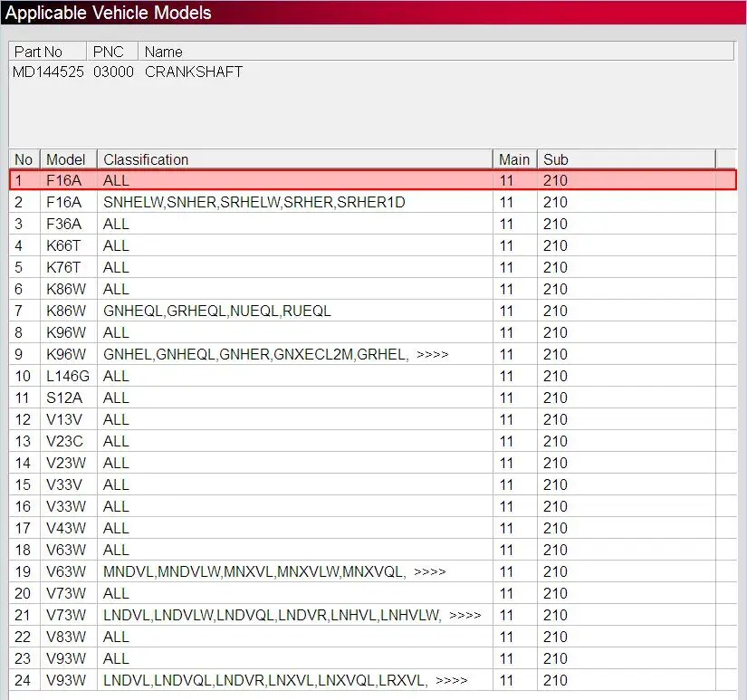
Task: Select row 8 K96W ALL
Action: [x=372, y=332]
